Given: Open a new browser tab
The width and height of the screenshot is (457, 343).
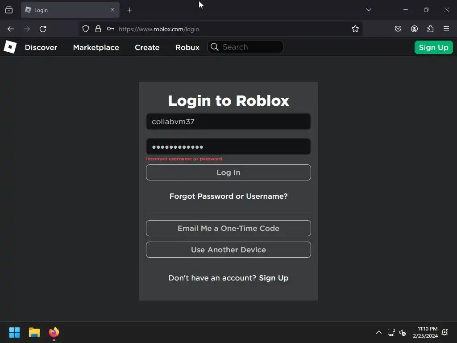Looking at the screenshot, I should pos(129,10).
